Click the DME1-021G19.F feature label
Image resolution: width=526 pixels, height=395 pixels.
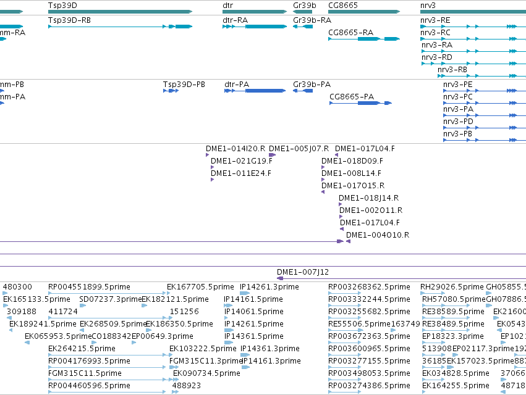242,161
